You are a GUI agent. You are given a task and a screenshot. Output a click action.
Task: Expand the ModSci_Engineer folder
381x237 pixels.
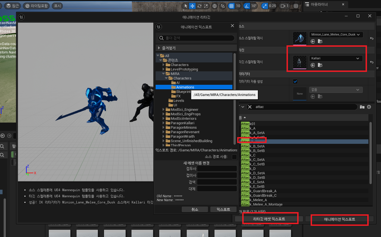(163, 109)
